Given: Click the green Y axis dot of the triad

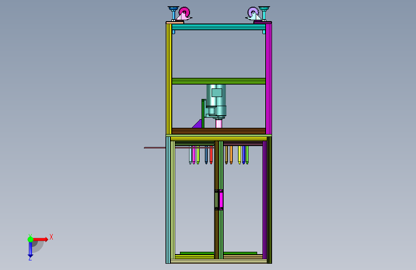Looking at the screenshot, I should (x=30, y=239).
